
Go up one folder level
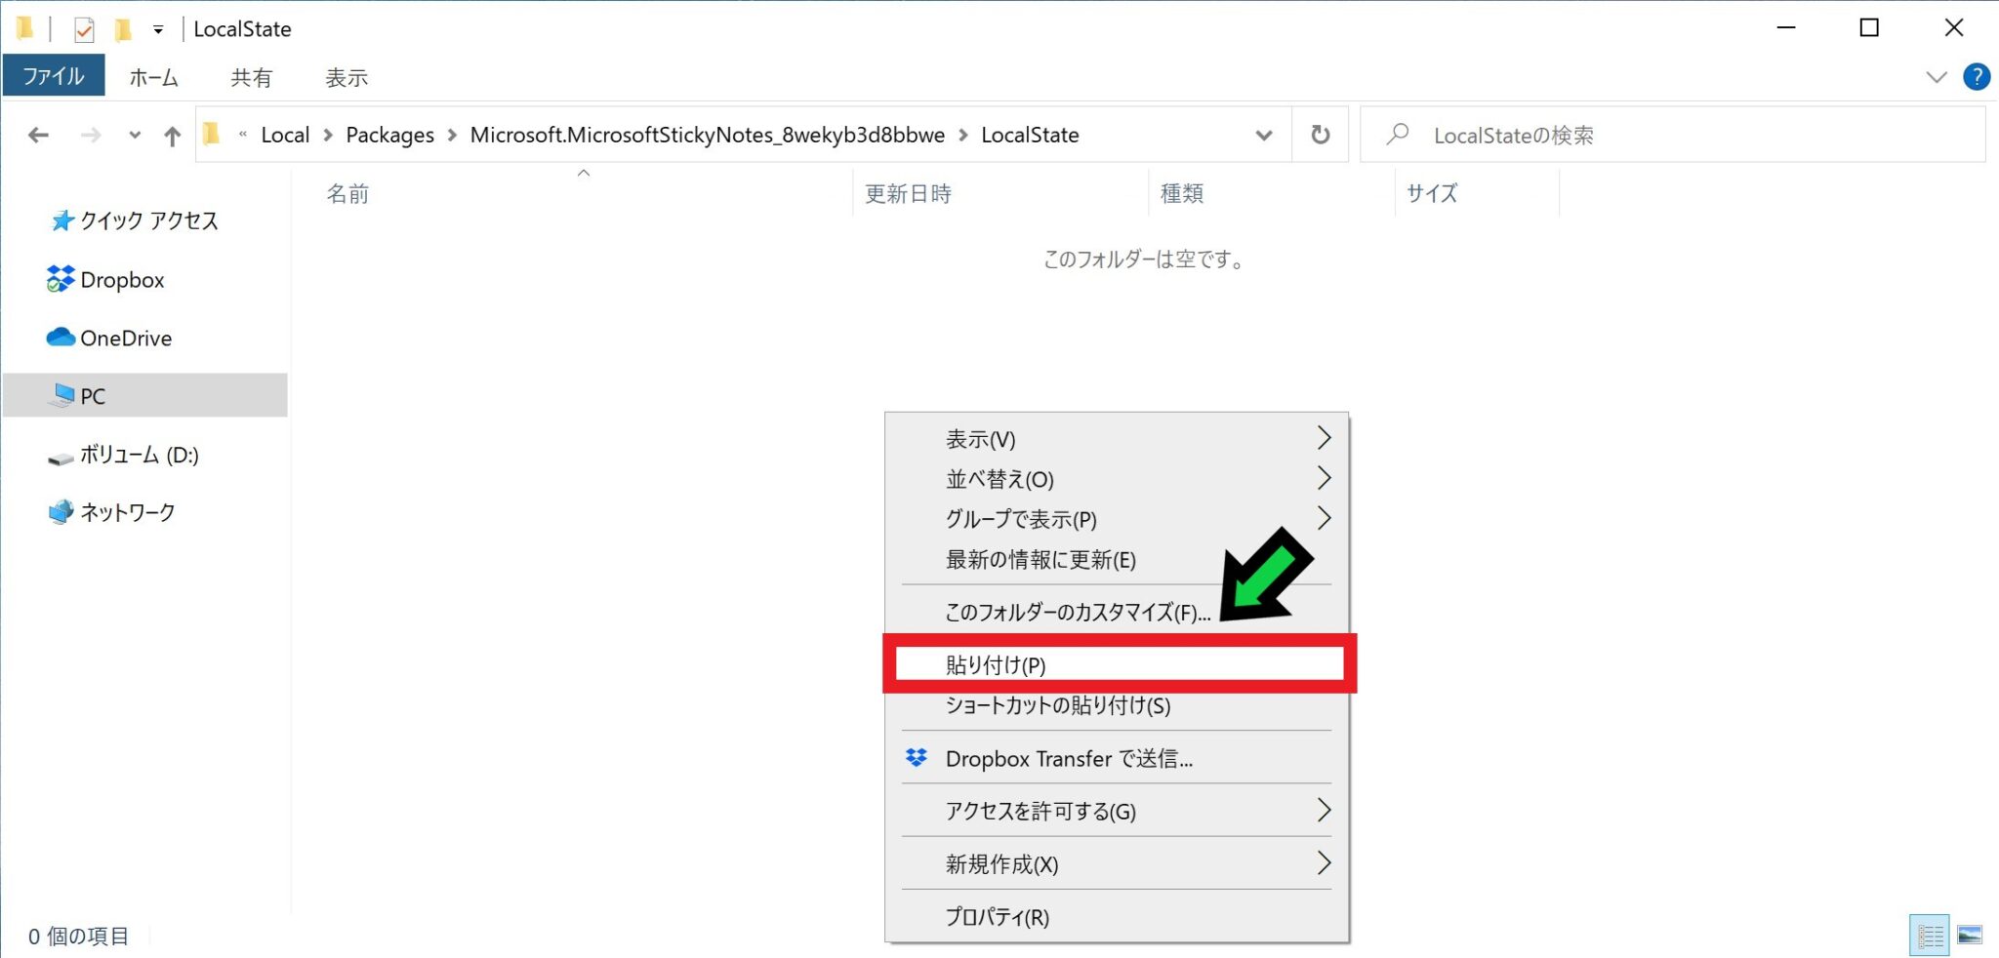pos(172,136)
